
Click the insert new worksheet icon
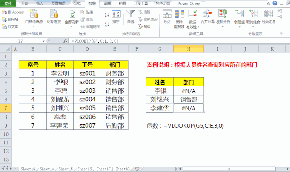[137, 169]
